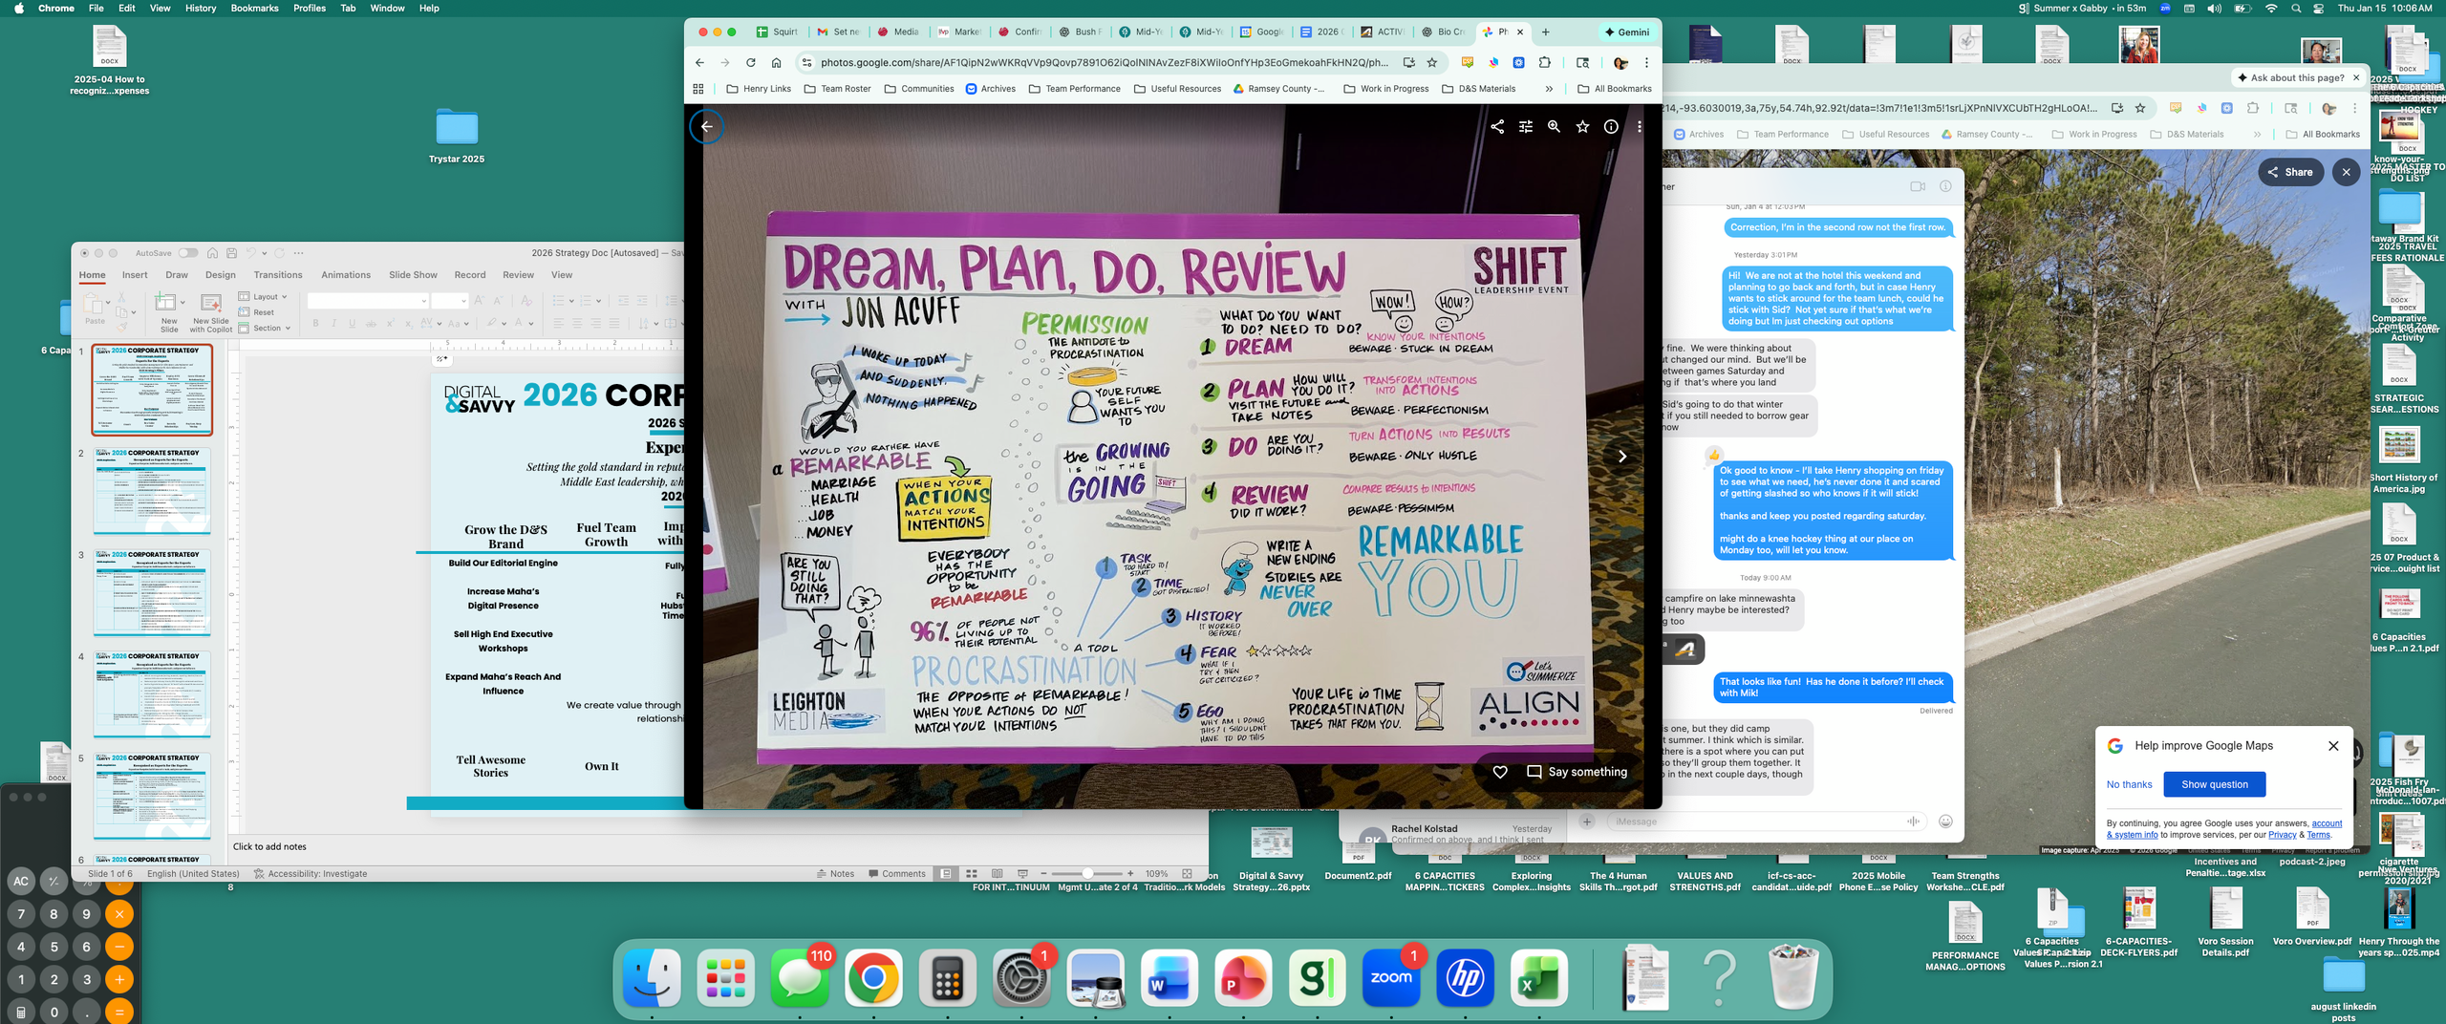Open Zoom app in the Dock
Image resolution: width=2446 pixels, height=1024 pixels.
tap(1390, 977)
